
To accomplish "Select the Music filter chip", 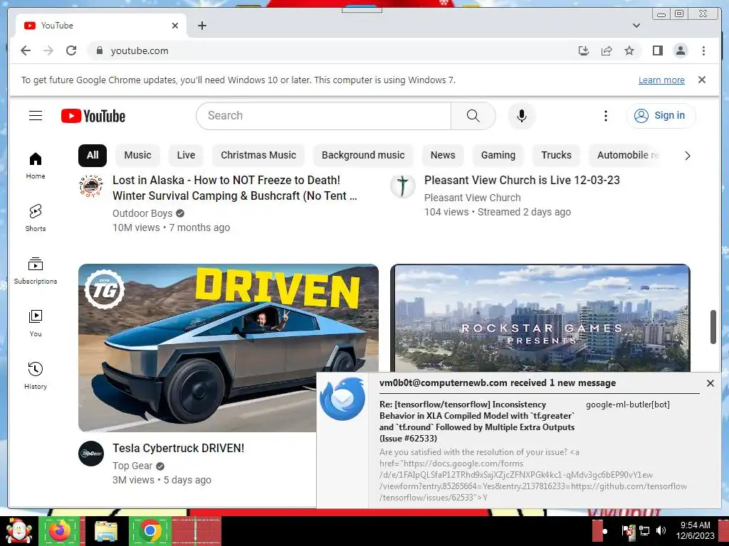I will click(x=137, y=155).
